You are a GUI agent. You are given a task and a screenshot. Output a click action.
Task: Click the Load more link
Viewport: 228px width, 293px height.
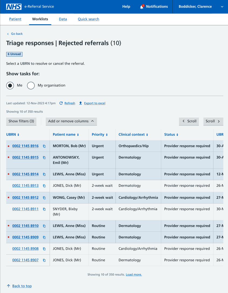tap(134, 274)
